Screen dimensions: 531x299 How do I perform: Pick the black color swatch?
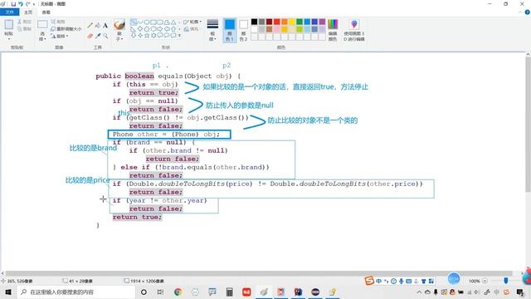254,22
